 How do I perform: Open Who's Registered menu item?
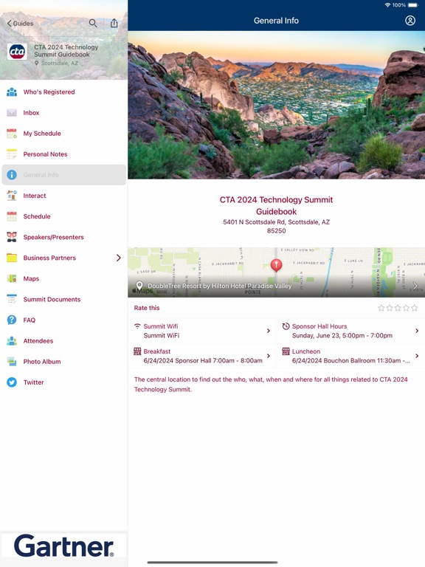[x=63, y=92]
